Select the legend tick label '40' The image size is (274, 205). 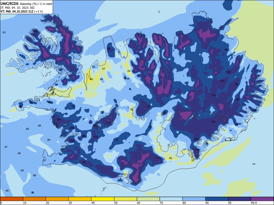[x=93, y=203]
